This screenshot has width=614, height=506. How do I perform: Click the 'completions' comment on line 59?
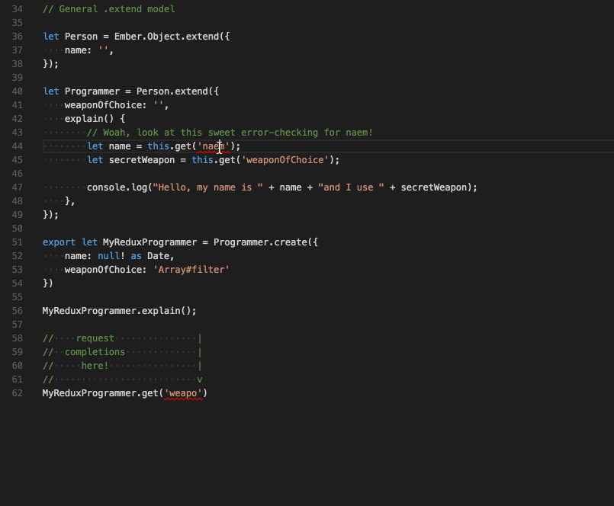click(x=95, y=352)
